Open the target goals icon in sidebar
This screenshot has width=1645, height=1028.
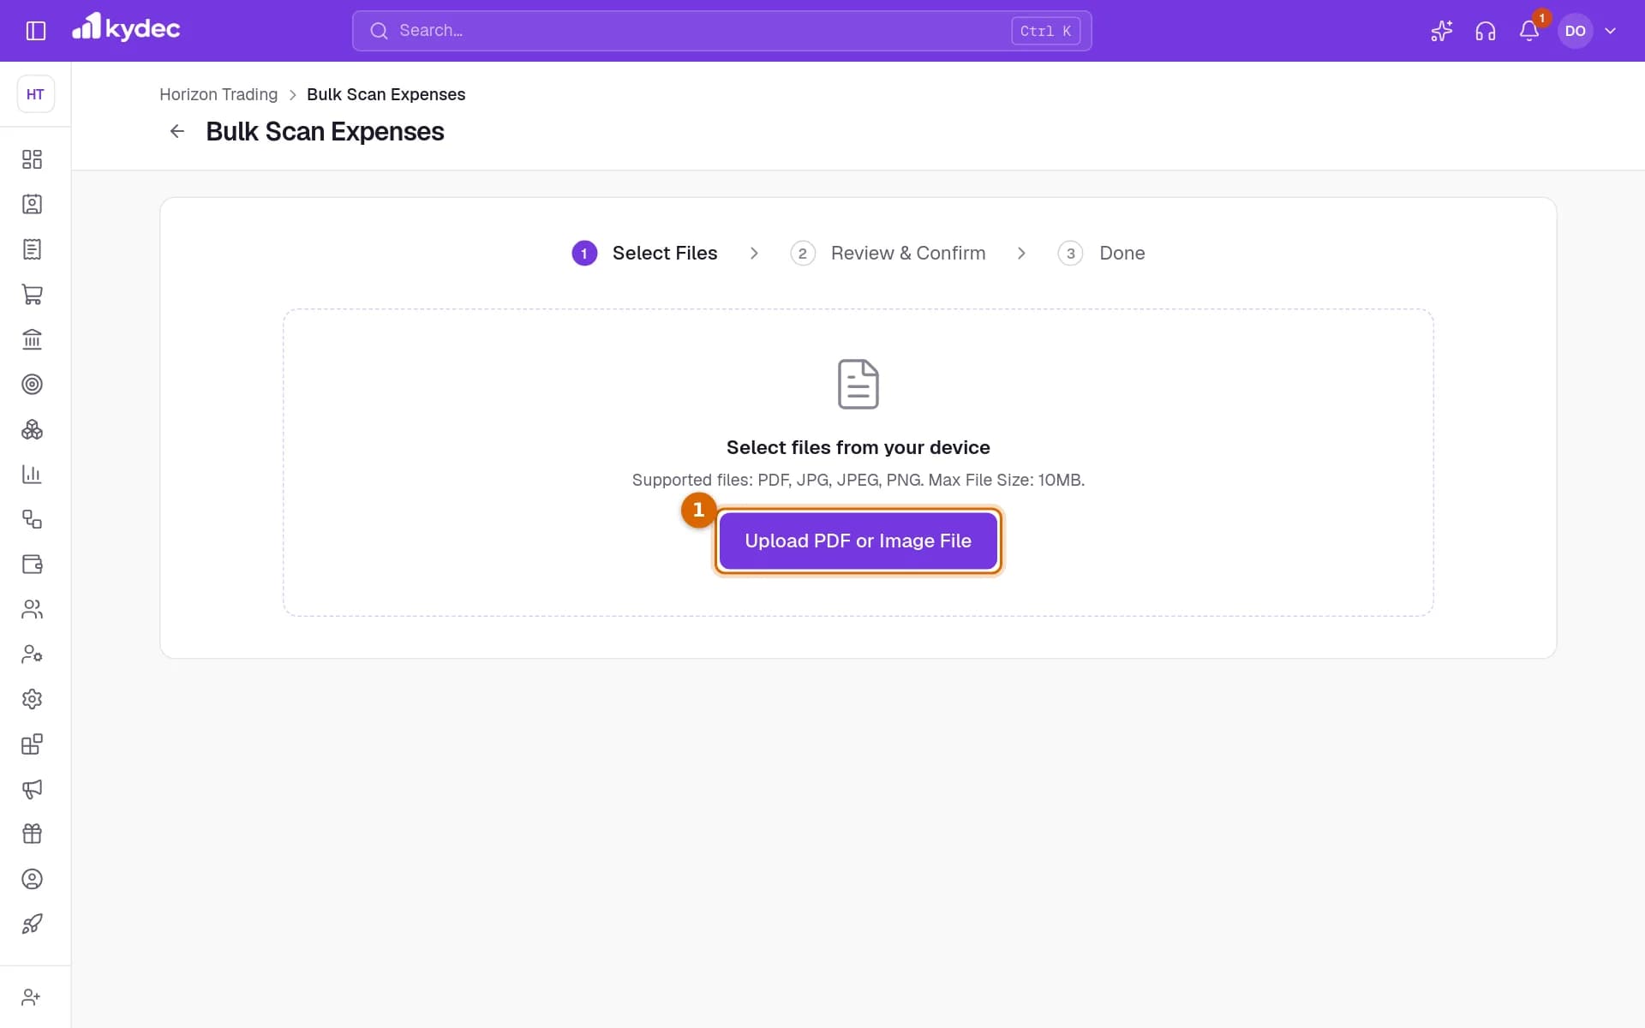point(32,384)
